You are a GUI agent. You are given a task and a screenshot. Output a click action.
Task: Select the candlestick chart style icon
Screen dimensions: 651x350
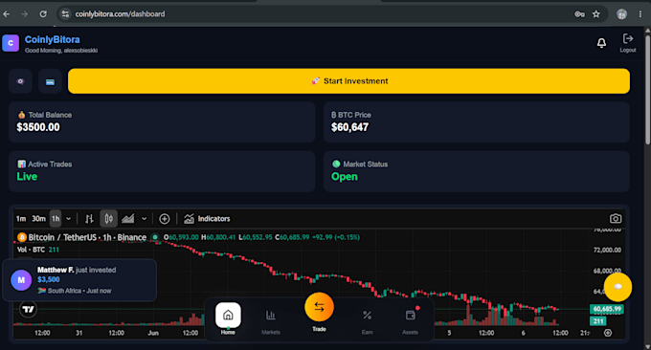[109, 219]
